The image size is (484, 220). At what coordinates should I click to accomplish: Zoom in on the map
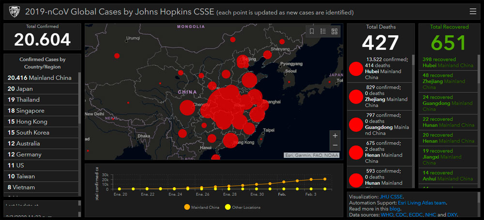pyautogui.click(x=335, y=136)
